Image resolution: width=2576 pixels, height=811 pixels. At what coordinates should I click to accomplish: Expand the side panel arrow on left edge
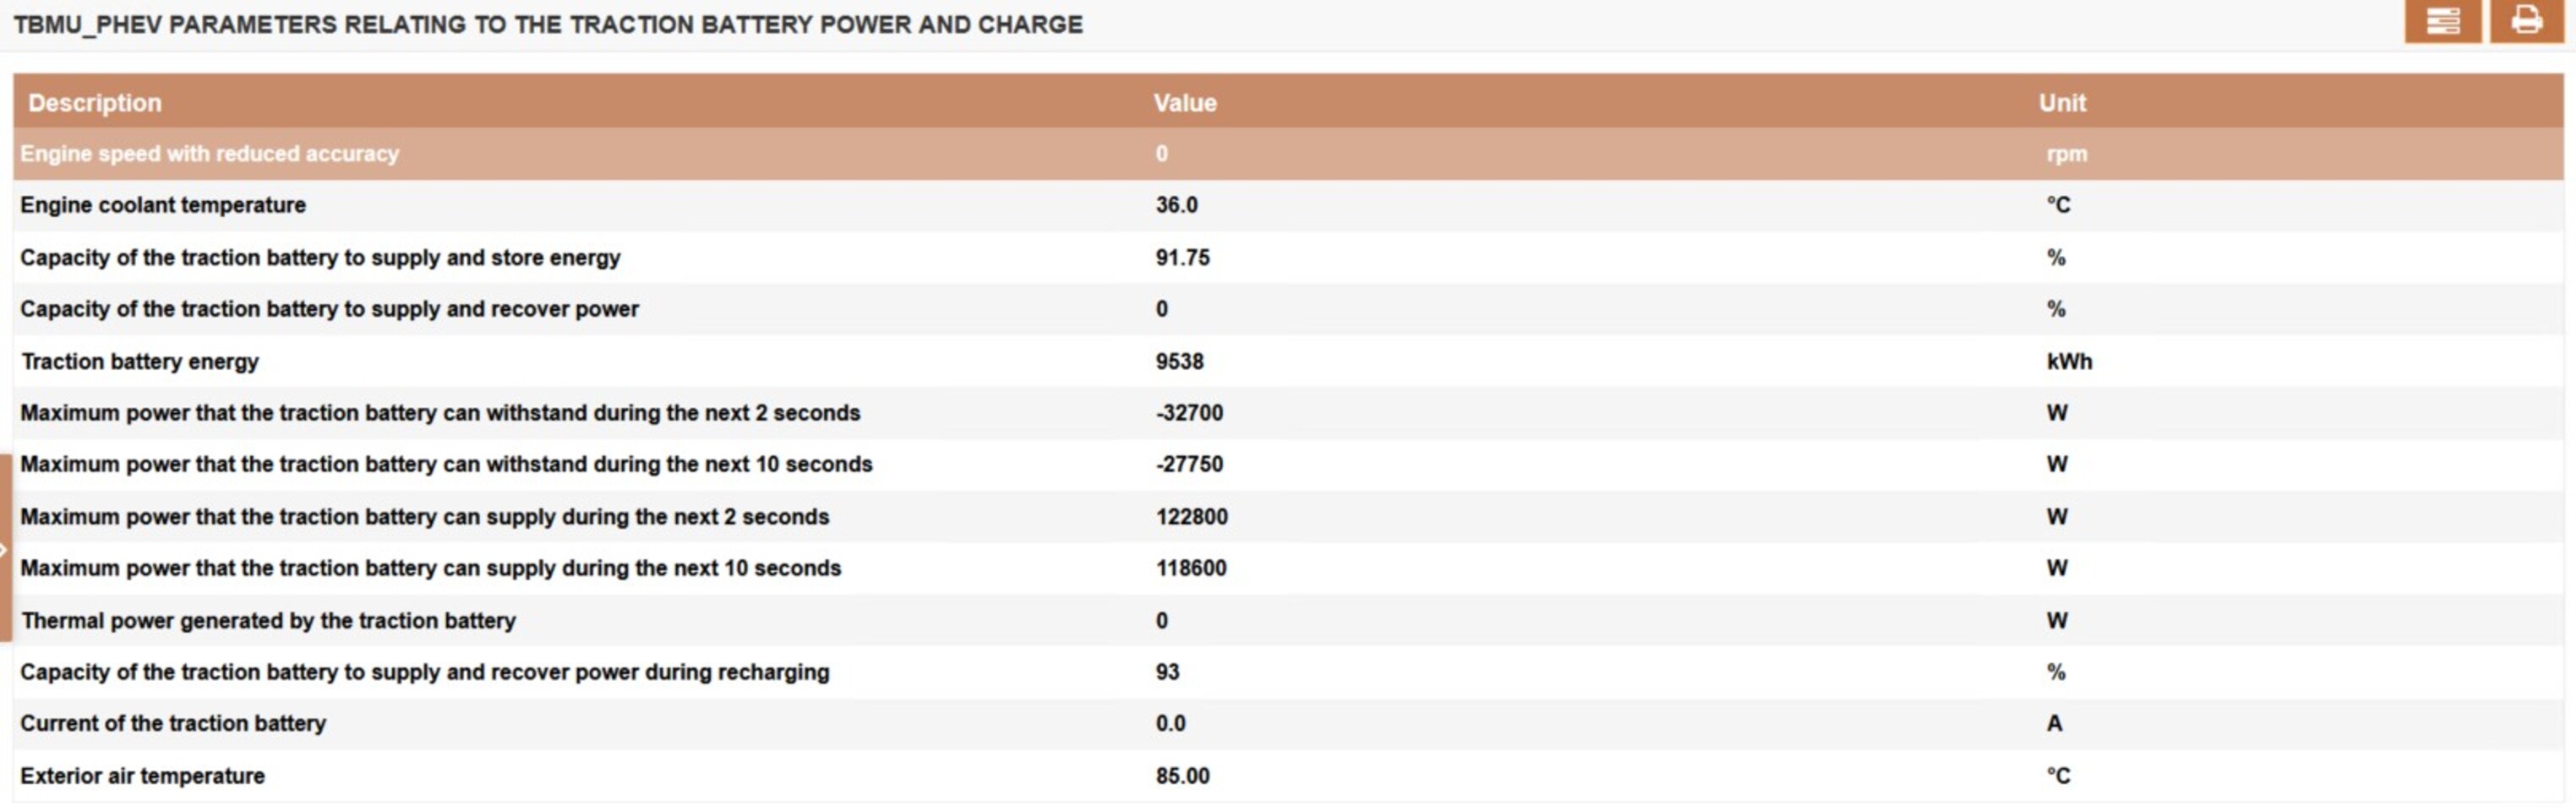[5, 549]
